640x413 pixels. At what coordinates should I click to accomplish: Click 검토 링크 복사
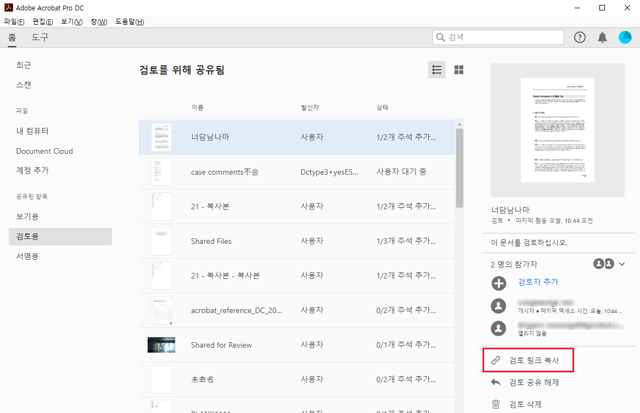pyautogui.click(x=529, y=360)
